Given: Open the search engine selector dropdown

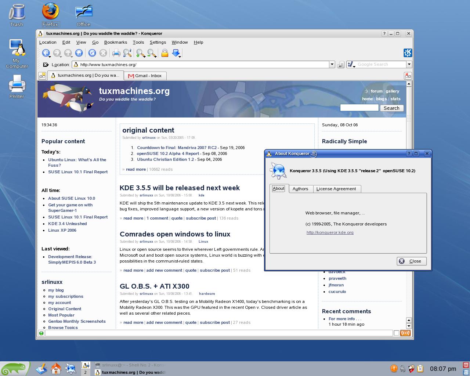Looking at the screenshot, I should tap(351, 65).
